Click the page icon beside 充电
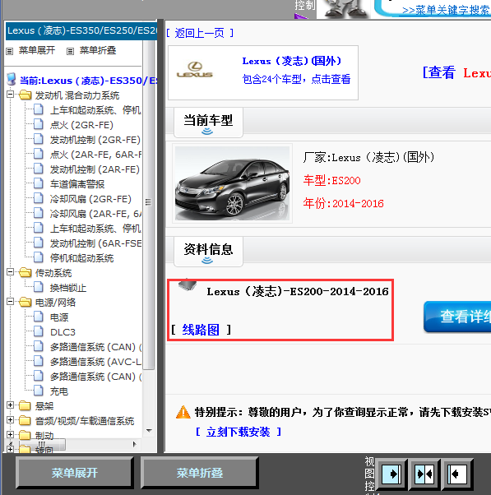This screenshot has width=491, height=495. pyautogui.click(x=39, y=391)
